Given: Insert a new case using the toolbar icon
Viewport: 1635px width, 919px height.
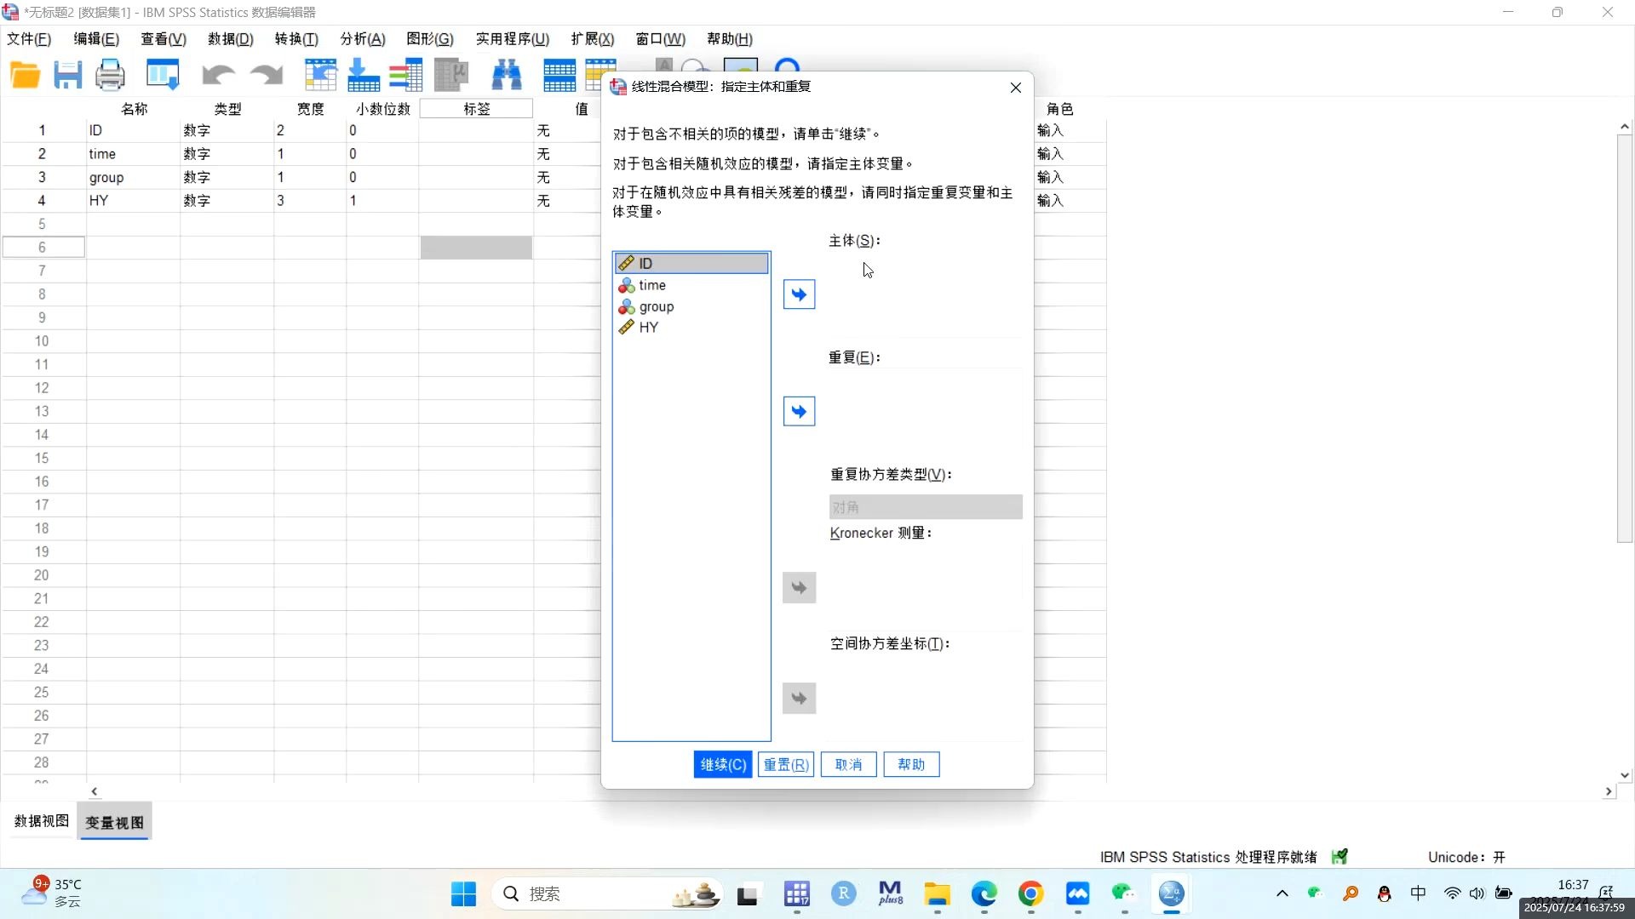Looking at the screenshot, I should click(x=559, y=75).
